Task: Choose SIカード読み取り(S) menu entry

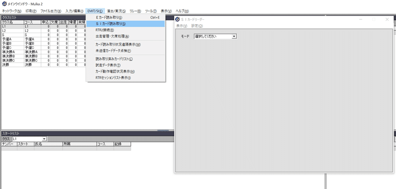Action: pos(126,24)
